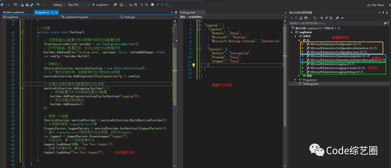Click the Home icon in Solution Explorer toolbar
Image resolution: width=391 pixels, height=168 pixels.
[301, 18]
